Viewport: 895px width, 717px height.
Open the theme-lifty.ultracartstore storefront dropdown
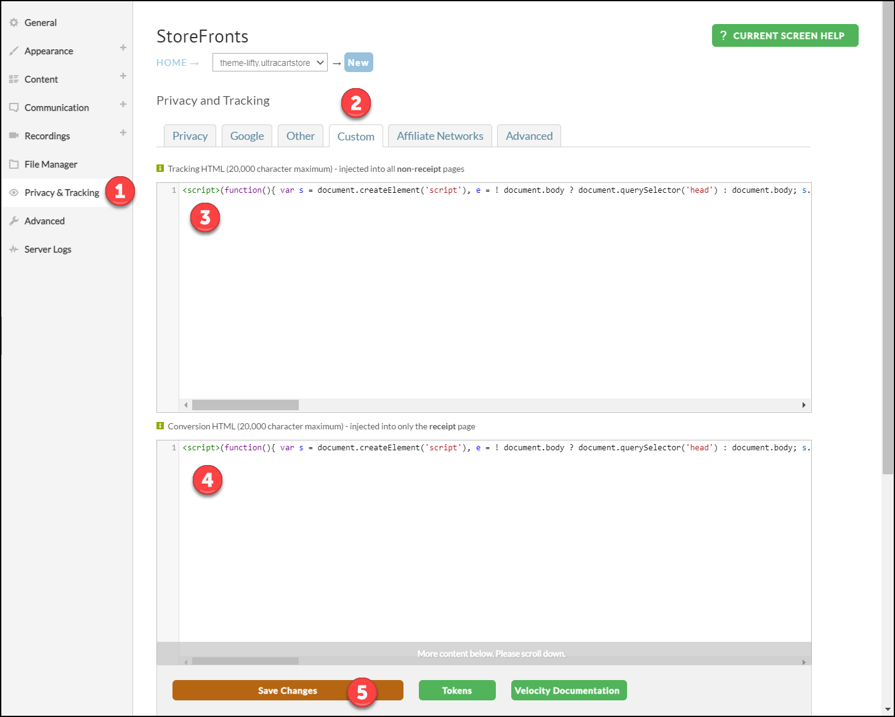click(x=270, y=62)
